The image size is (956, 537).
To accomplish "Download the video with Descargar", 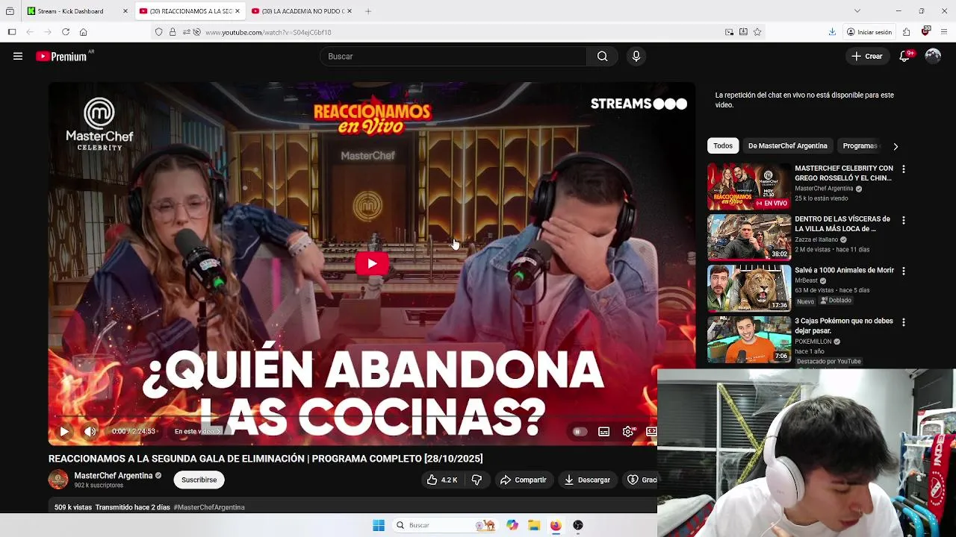I will click(x=587, y=480).
